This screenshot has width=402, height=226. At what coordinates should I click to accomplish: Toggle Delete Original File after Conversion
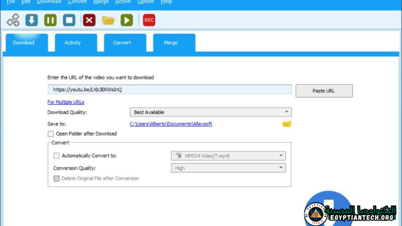[56, 178]
